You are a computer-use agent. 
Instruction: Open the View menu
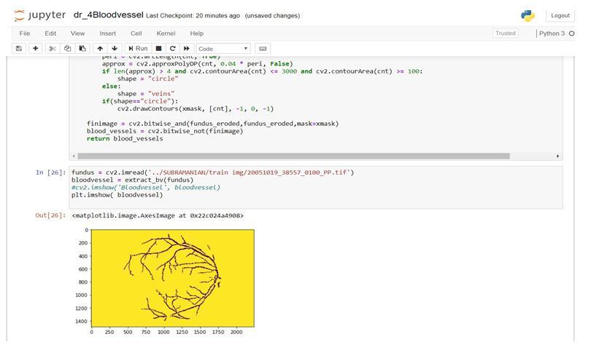point(77,33)
